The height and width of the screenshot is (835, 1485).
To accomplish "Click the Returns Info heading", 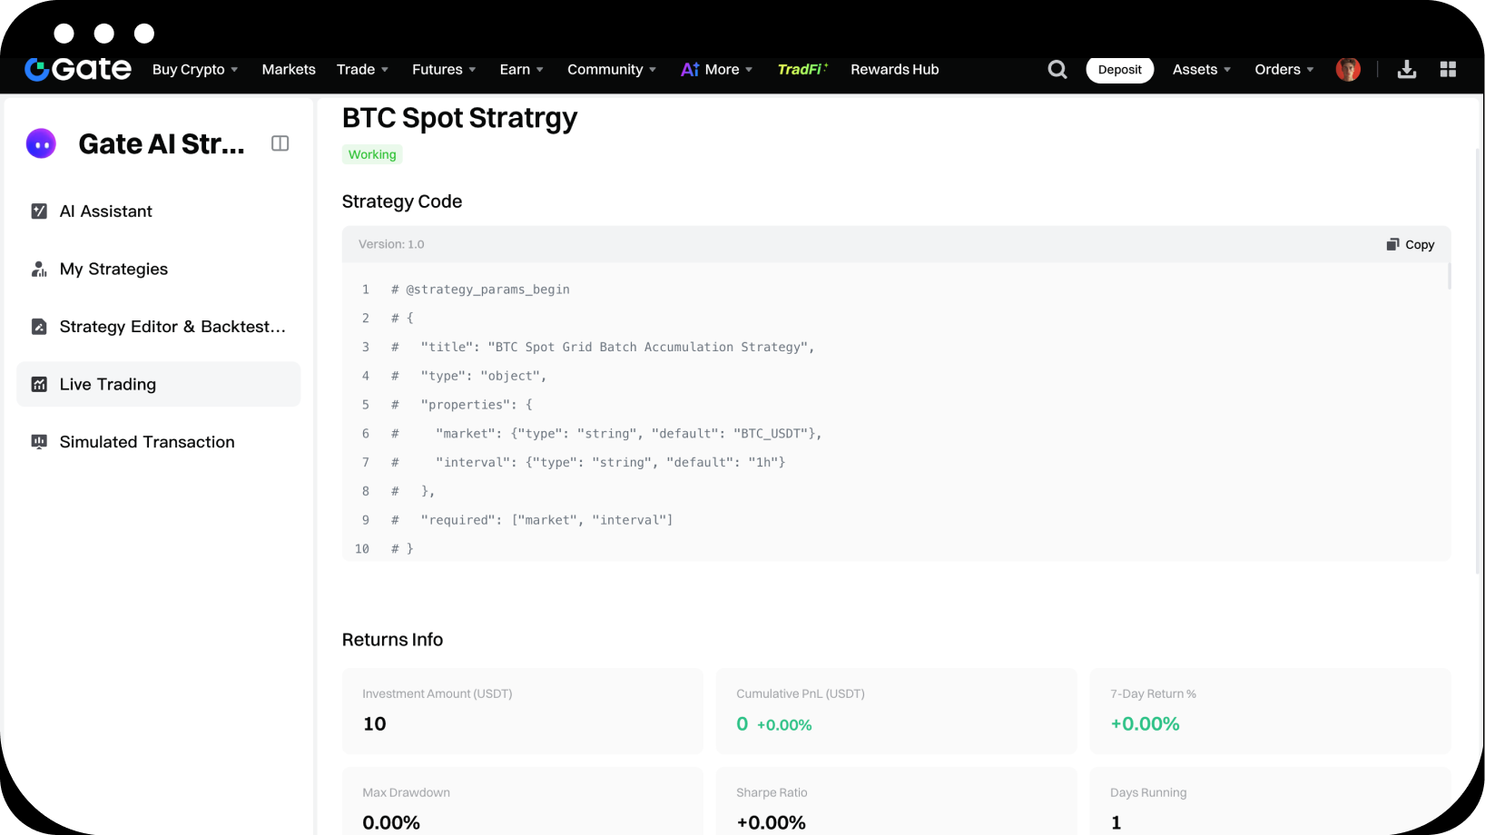I will click(x=393, y=640).
